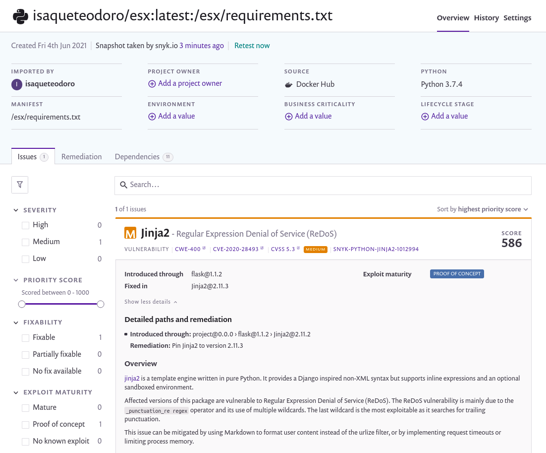Tick the Medium severity checkbox
Image resolution: width=546 pixels, height=453 pixels.
point(25,242)
